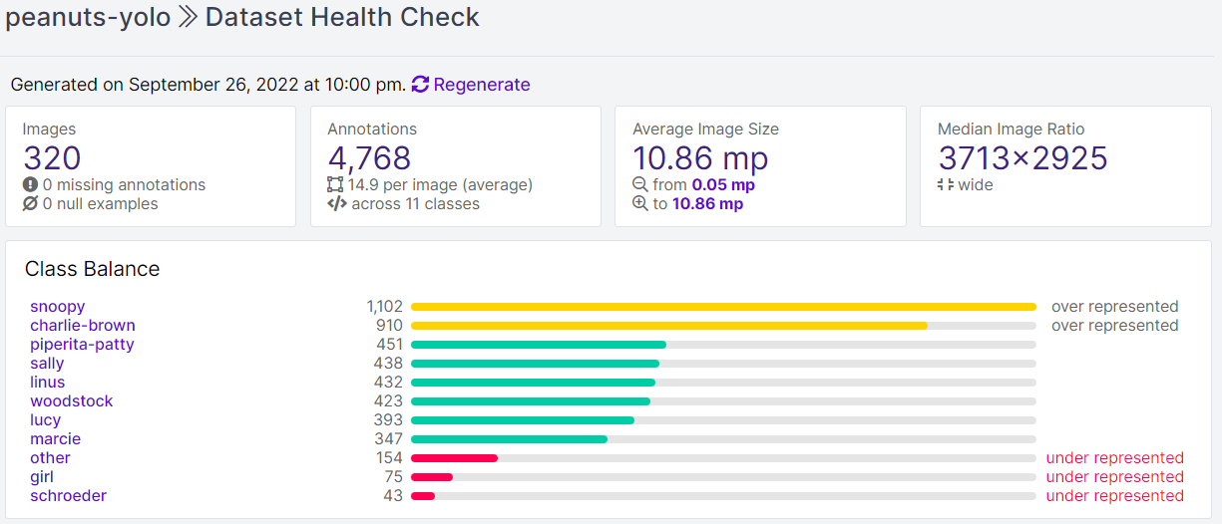Click girl's under represented label
The width and height of the screenshot is (1222, 524).
click(x=1114, y=477)
